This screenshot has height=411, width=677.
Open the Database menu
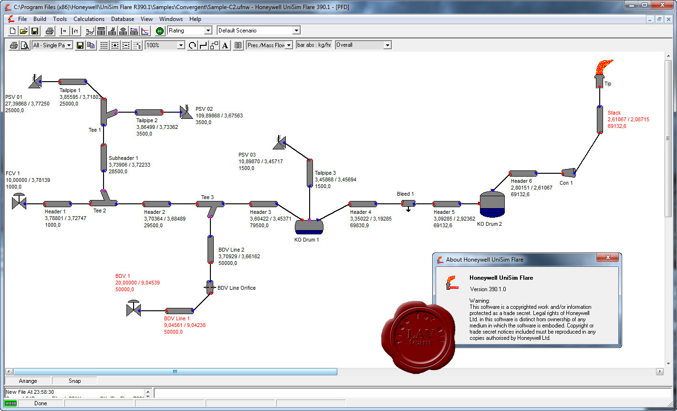coord(123,19)
